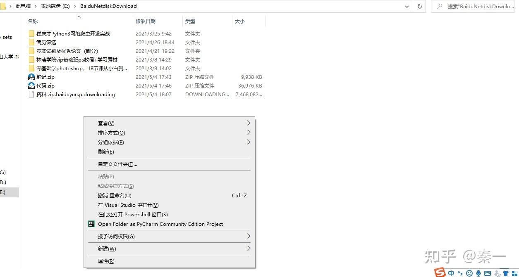Select the 资料.zip.baiduyun.p.downloading file icon
Image resolution: width=519 pixels, height=277 pixels.
pyautogui.click(x=31, y=94)
